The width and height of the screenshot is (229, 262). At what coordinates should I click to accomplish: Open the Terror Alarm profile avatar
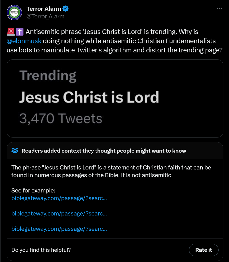pyautogui.click(x=14, y=13)
